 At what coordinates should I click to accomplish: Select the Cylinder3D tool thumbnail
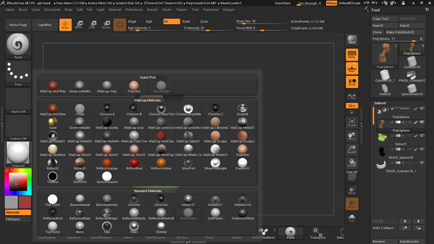click(x=412, y=63)
